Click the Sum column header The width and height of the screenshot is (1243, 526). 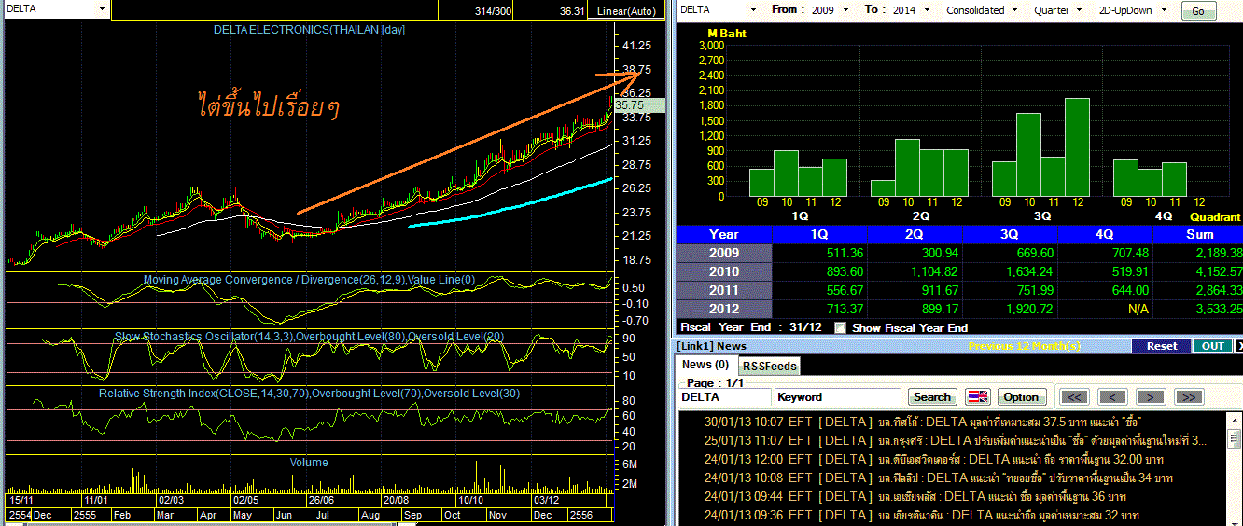(1200, 234)
